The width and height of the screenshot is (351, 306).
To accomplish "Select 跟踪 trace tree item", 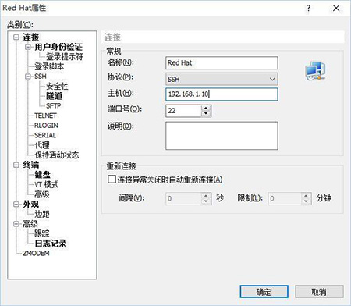I will (42, 233).
